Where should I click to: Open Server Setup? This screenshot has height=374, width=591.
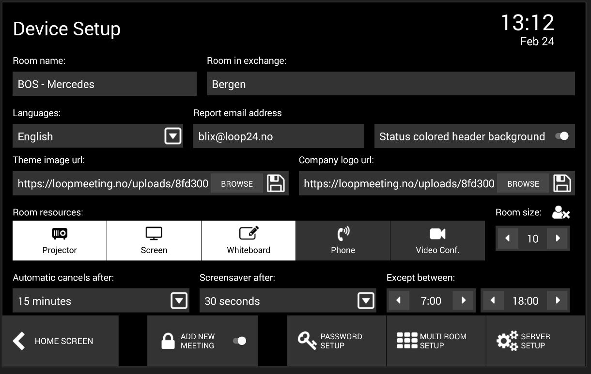[x=535, y=341]
